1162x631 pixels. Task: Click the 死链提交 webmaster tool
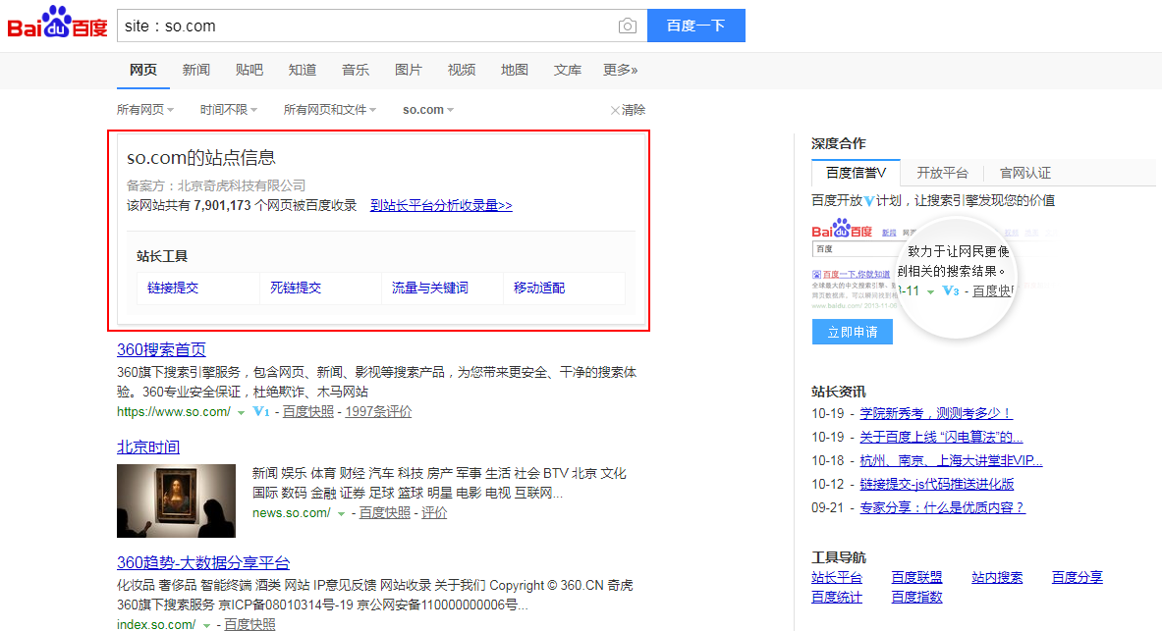tap(296, 289)
